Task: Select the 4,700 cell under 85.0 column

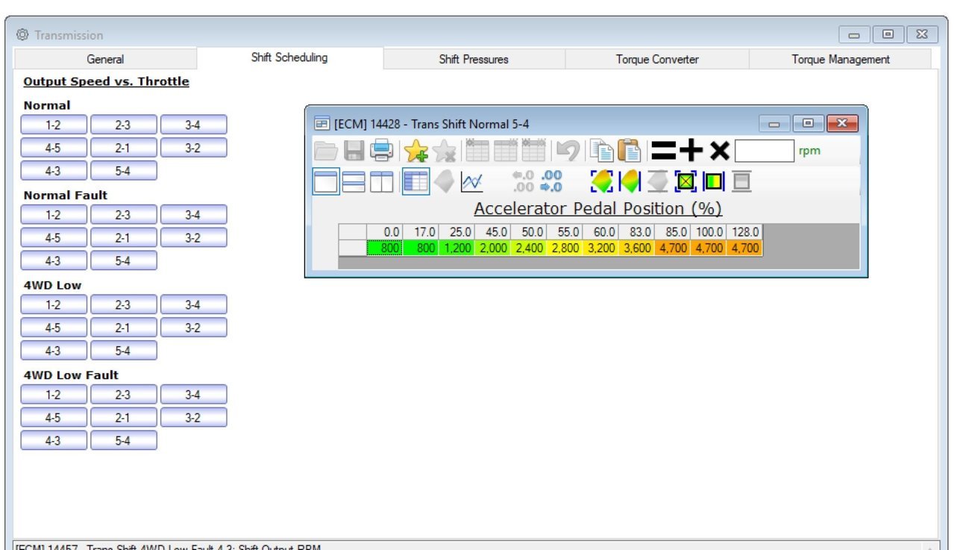Action: pos(673,249)
